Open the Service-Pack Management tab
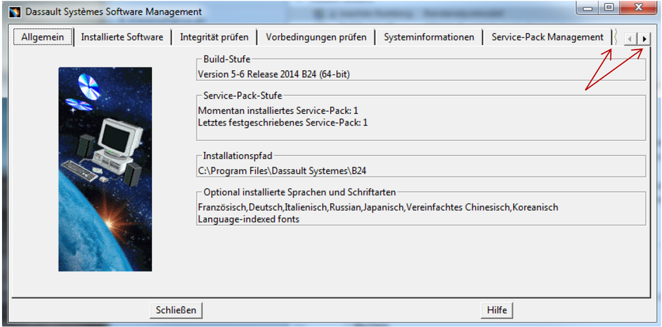This screenshot has width=662, height=327. point(547,37)
